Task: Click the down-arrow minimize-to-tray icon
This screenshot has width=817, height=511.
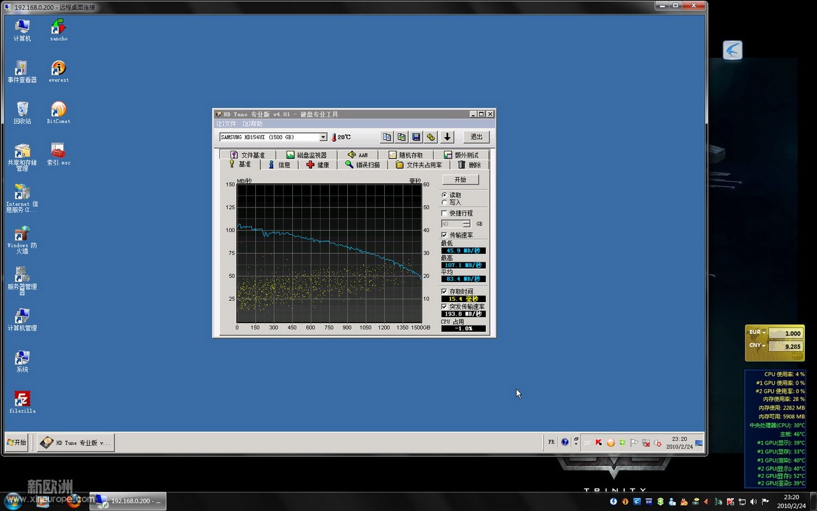Action: click(447, 137)
